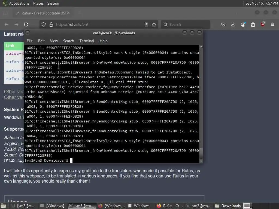This screenshot has width=279, height=209.
Task: Click the clock Sat Nov 16
Action: 262,3
